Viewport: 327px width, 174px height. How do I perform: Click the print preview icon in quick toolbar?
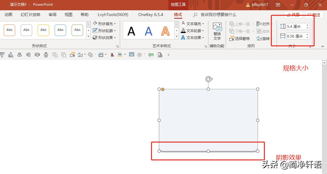[160, 55]
